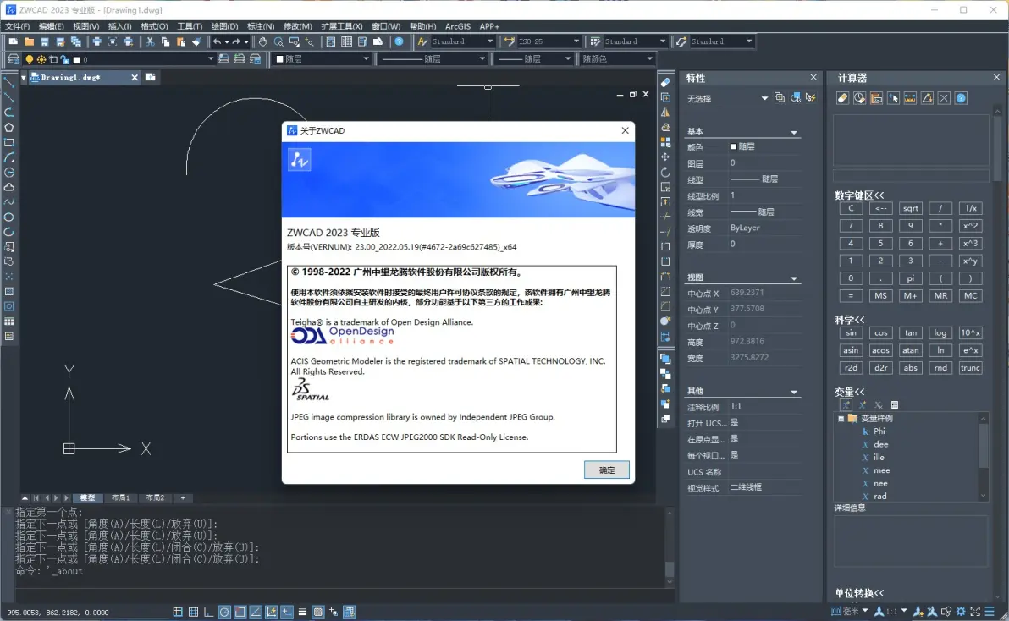1009x621 pixels.
Task: Click the New drawing icon in toolbar
Action: tap(13, 41)
